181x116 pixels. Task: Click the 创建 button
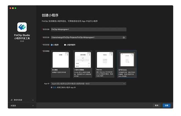[x=167, y=105]
